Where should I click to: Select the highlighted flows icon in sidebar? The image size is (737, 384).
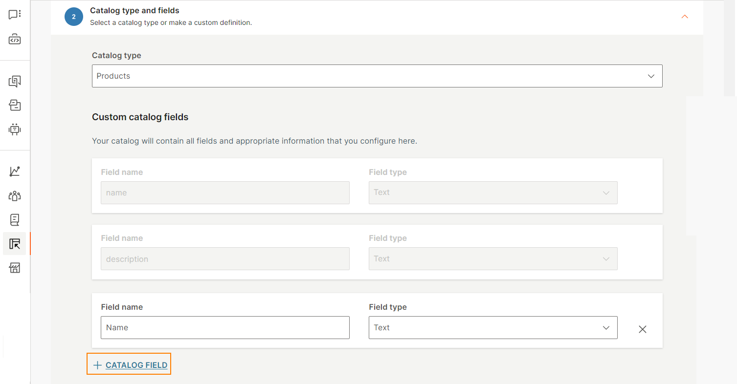(15, 243)
